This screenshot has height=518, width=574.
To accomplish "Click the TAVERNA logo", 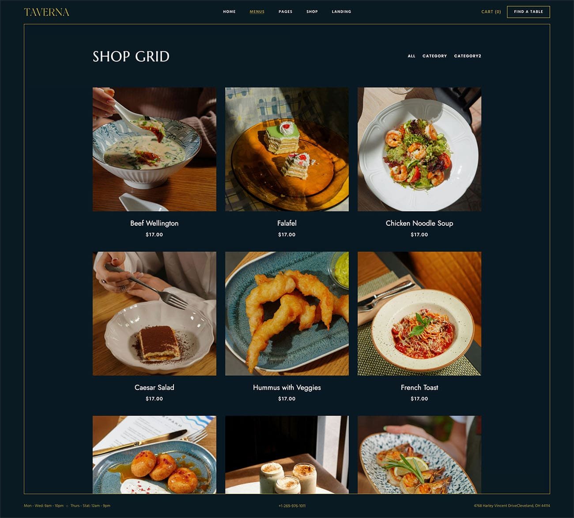I will 46,12.
